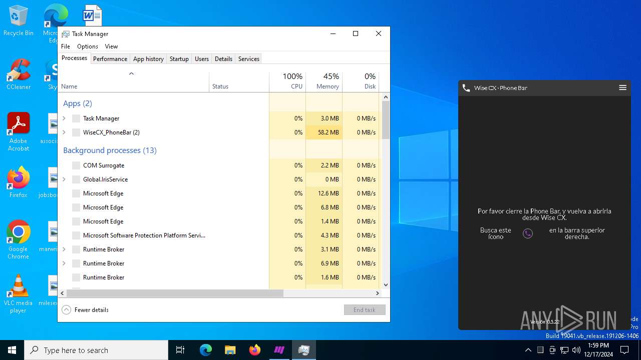This screenshot has height=360, width=641.
Task: Sort by the Disk column header
Action: pyautogui.click(x=361, y=81)
